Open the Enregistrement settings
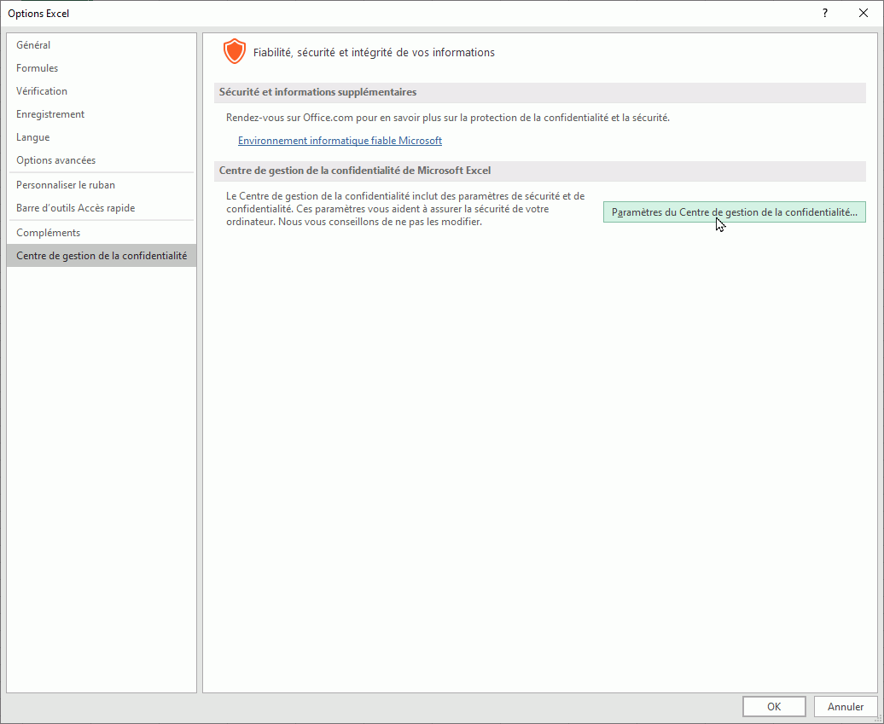 102,114
